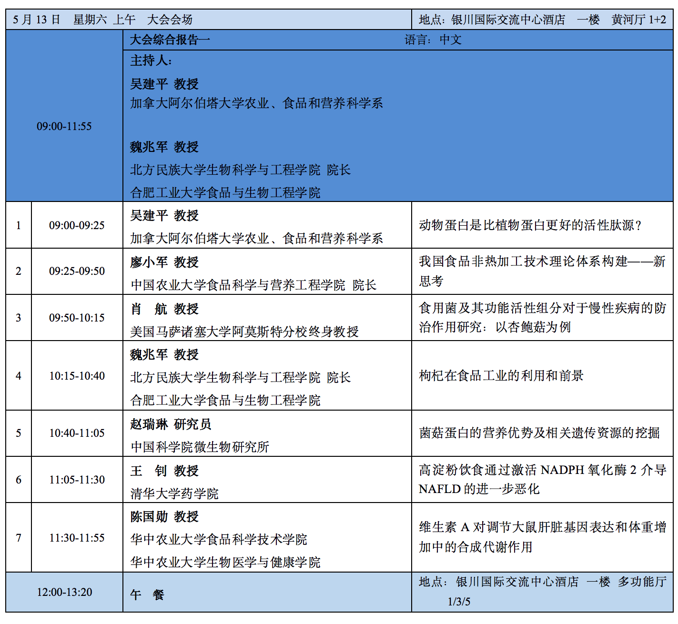678x624 pixels.
Task: Click the venue text 黄河厅 1+2
Action: pyautogui.click(x=638, y=20)
